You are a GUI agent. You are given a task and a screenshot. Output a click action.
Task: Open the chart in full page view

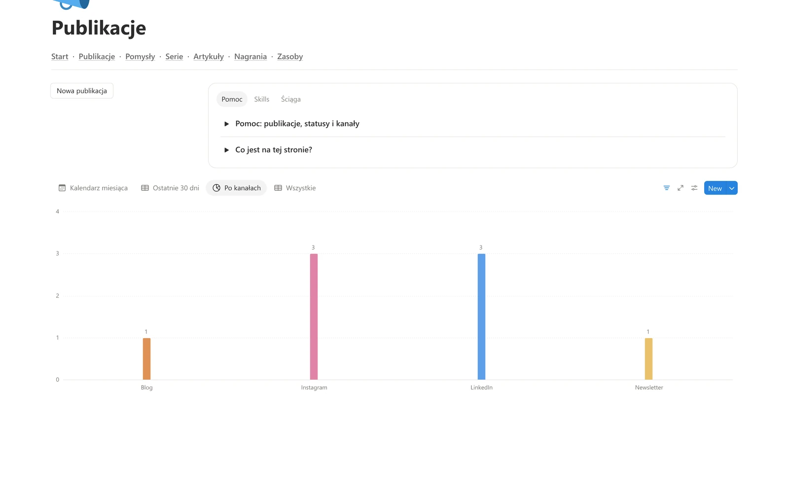coord(681,188)
